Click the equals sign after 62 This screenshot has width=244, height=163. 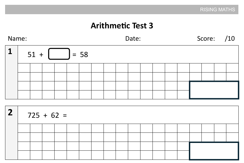65,116
